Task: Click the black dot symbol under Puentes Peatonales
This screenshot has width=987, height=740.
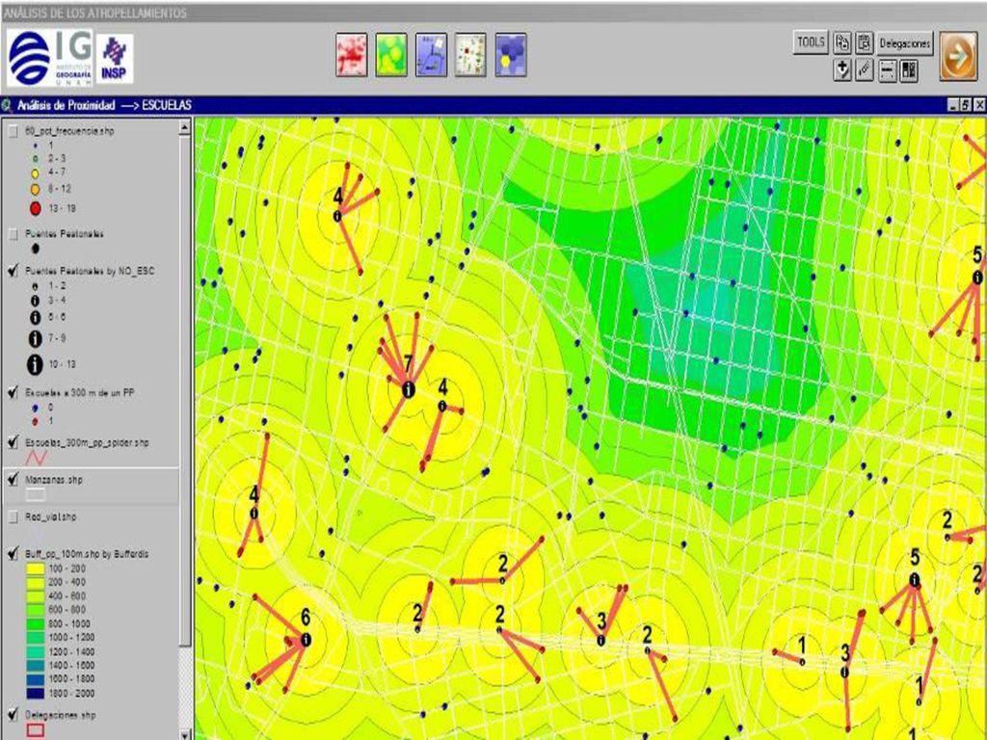Action: 36,249
